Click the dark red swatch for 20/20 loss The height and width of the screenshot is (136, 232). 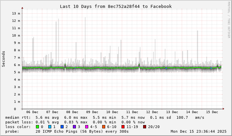(x=145, y=127)
